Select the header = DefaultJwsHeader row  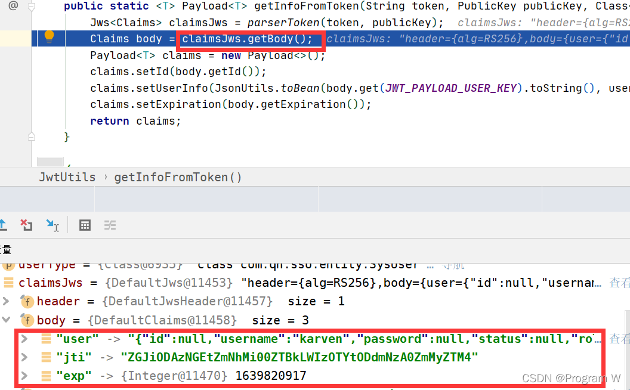pyautogui.click(x=315, y=301)
